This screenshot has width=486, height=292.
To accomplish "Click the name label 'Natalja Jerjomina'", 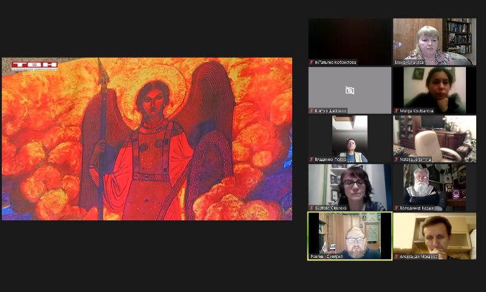I will (x=416, y=159).
